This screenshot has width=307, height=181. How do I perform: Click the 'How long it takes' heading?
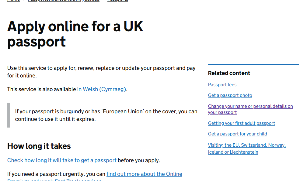39,146
